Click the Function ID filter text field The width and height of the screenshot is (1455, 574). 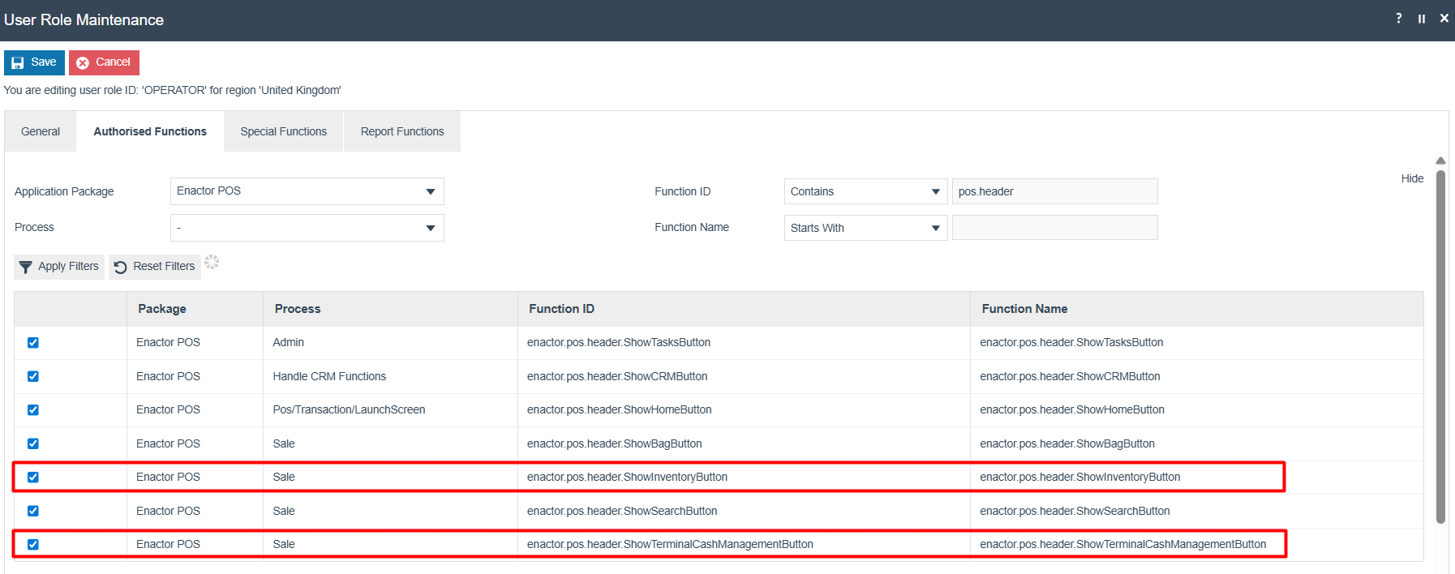click(x=1054, y=191)
